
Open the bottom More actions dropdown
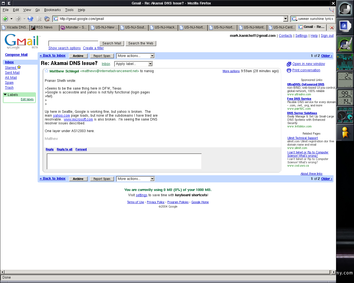[x=135, y=179]
